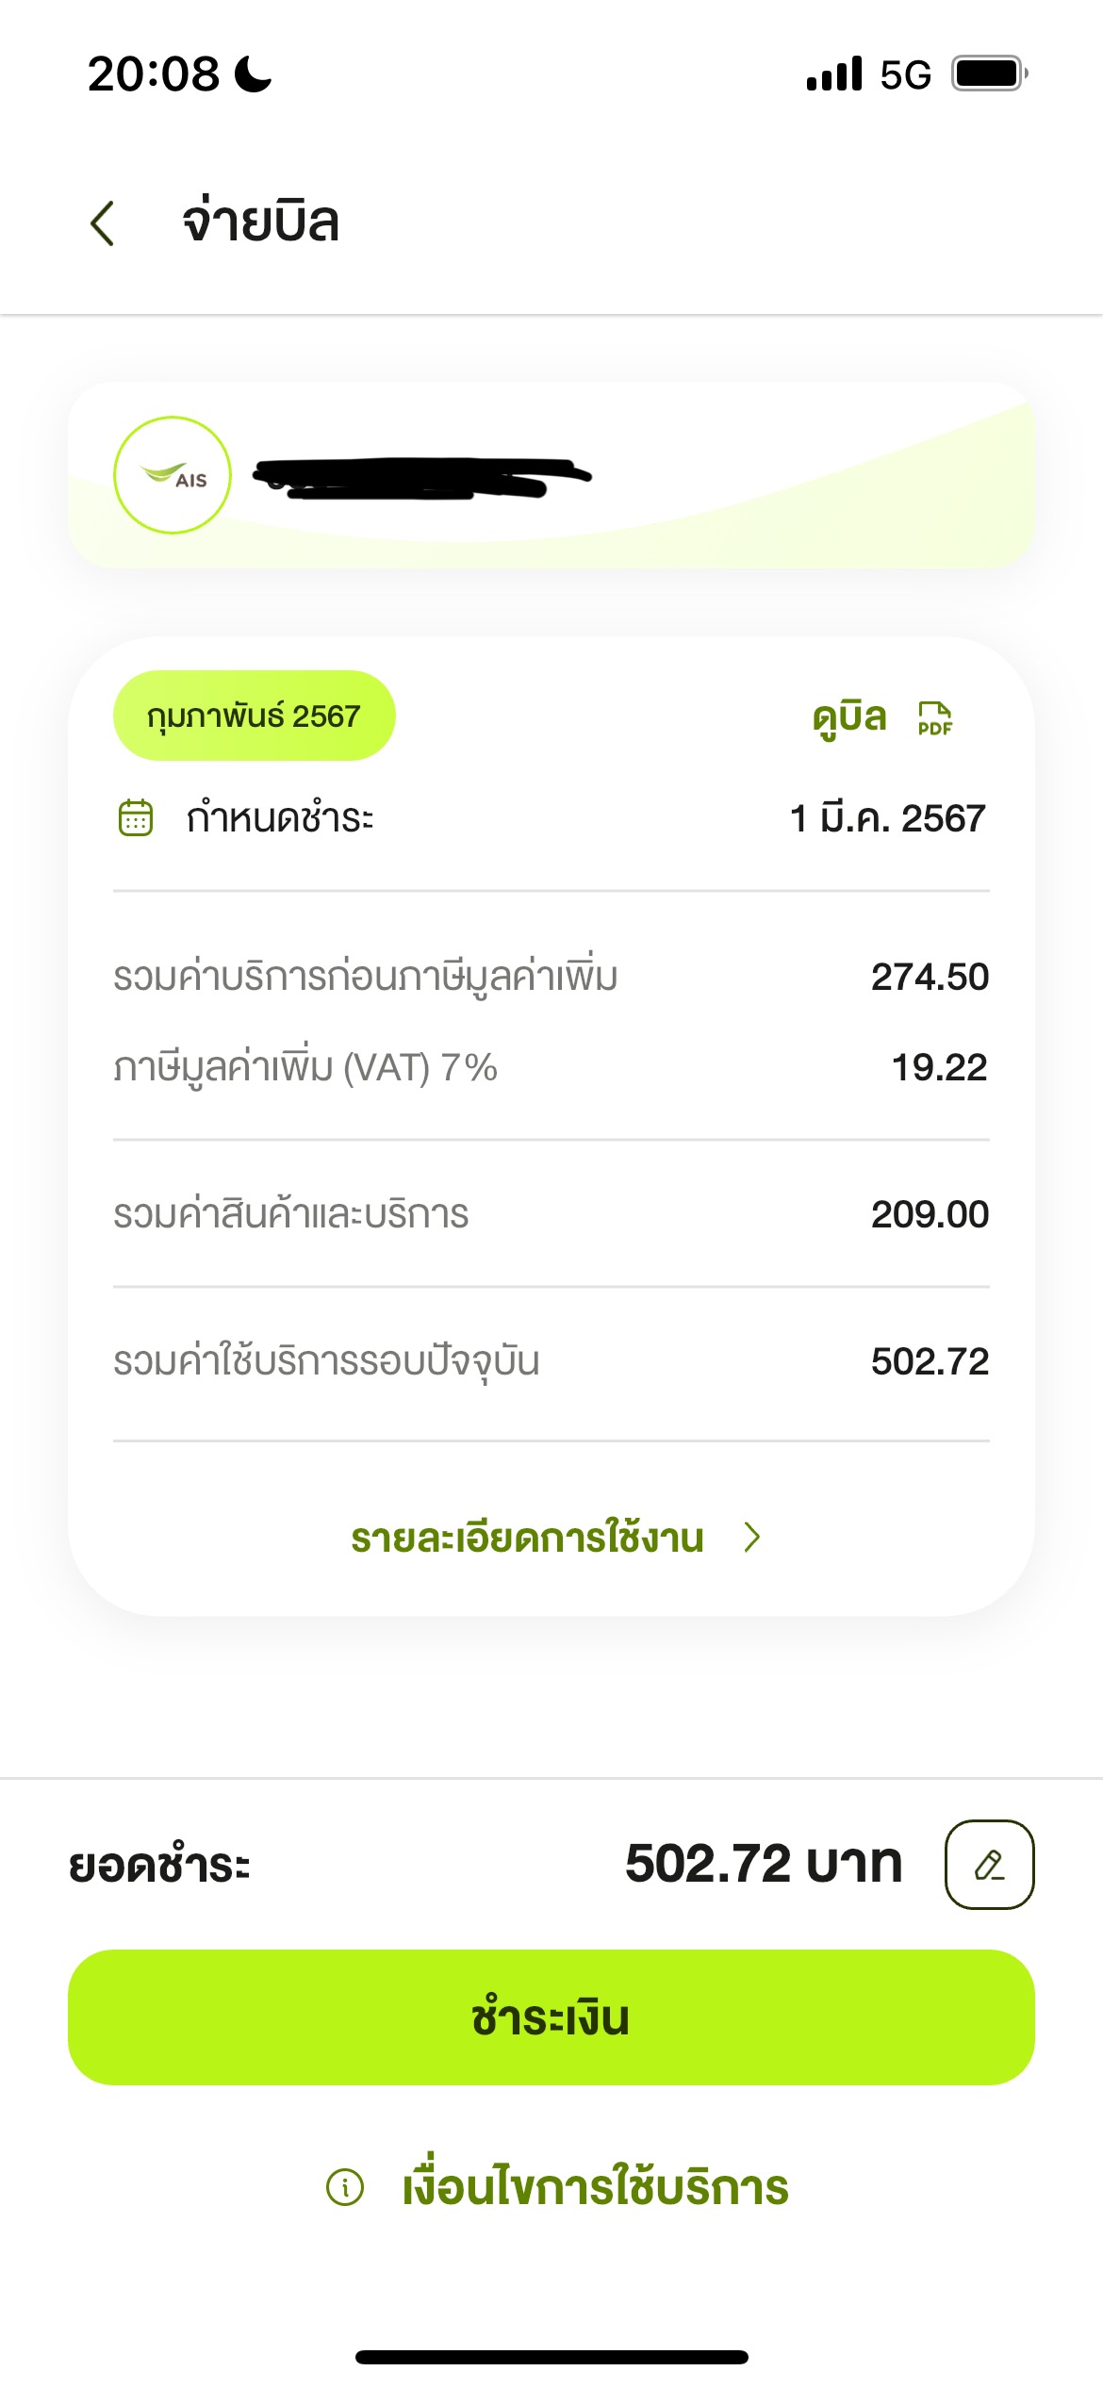This screenshot has width=1103, height=2387.
Task: Expand usage details chevron arrow
Action: 751,1538
